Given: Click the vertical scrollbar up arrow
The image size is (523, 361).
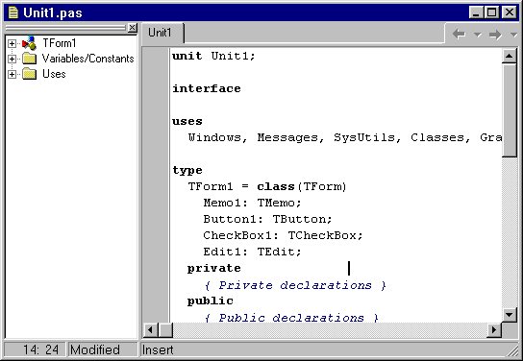Looking at the screenshot, I should tap(509, 56).
